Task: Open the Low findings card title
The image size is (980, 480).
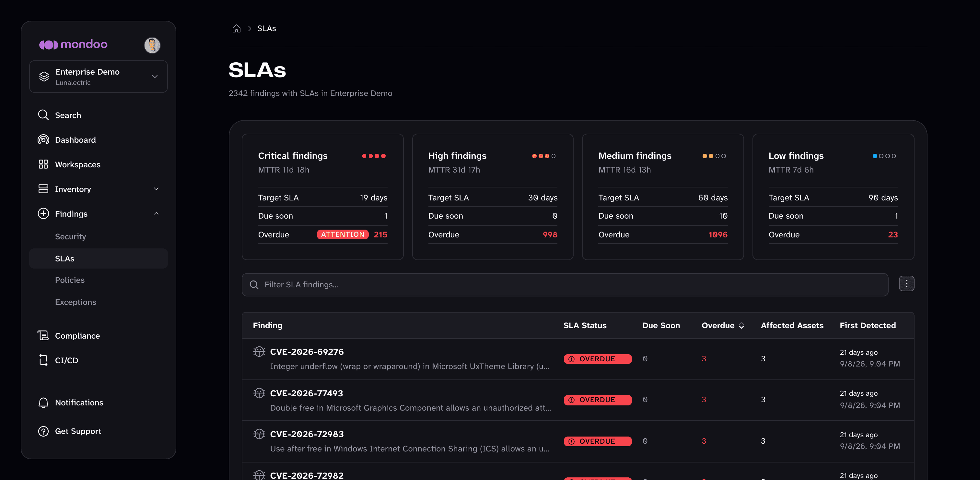Action: (796, 156)
